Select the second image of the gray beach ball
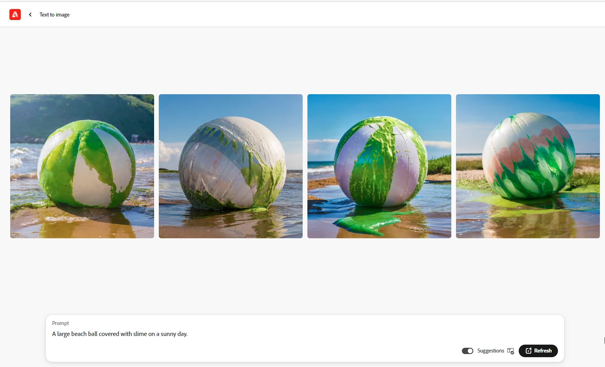This screenshot has height=367, width=605. [231, 166]
